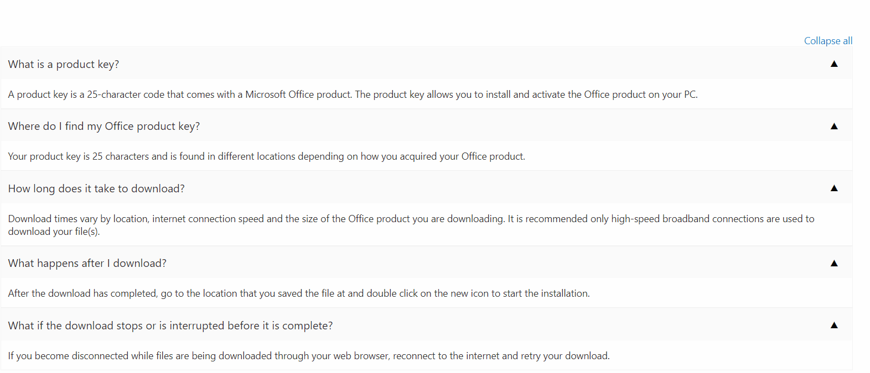Collapse the 'What is a product key?' heading
This screenshot has width=870, height=373.
(64, 65)
